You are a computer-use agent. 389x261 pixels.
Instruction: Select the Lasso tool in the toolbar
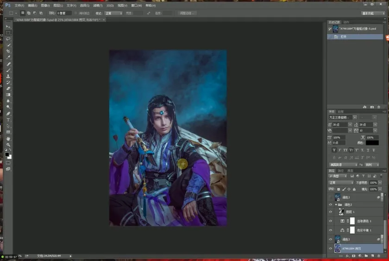tap(8, 39)
